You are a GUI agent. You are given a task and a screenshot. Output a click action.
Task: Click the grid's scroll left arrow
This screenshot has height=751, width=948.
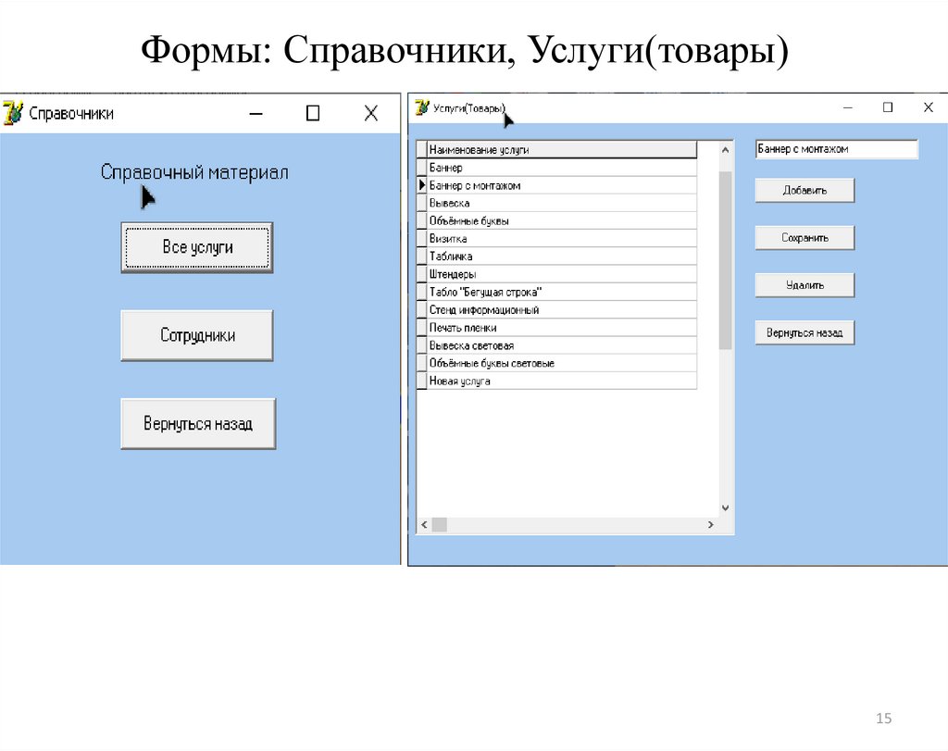tap(424, 525)
